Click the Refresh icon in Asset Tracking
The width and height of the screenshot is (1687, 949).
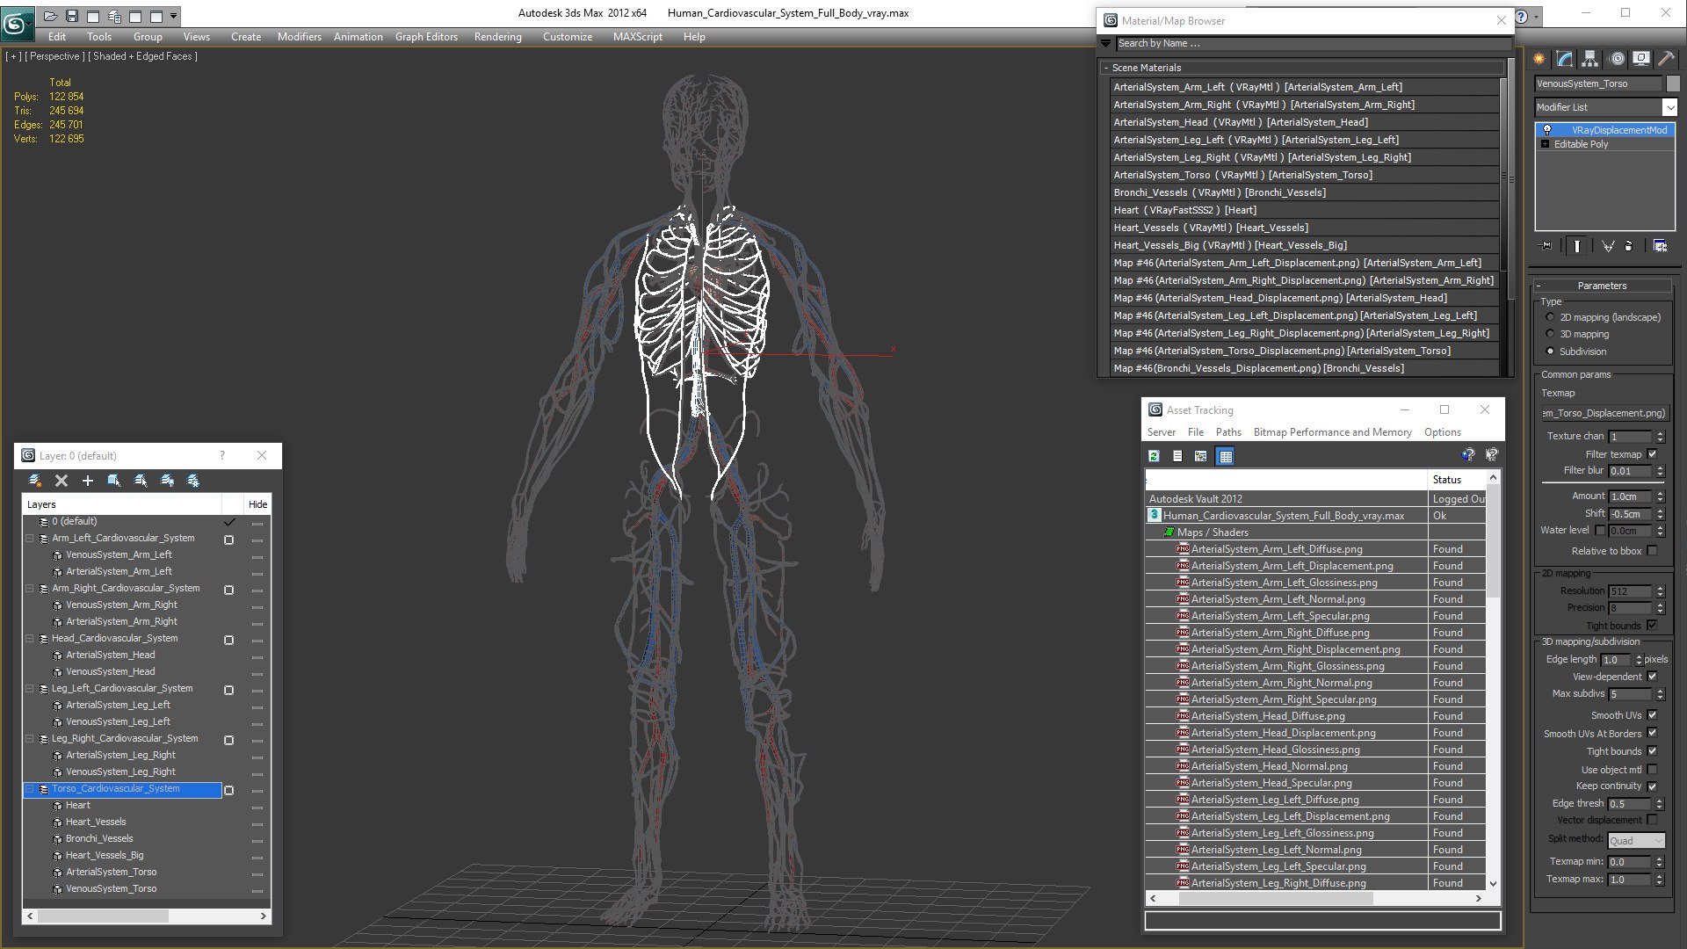(1154, 456)
